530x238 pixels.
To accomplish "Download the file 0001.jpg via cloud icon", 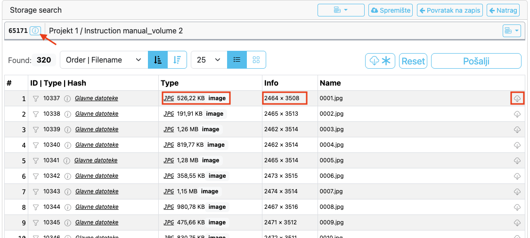I will coord(517,99).
